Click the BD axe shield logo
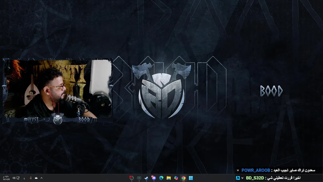The height and width of the screenshot is (182, 323). pos(161,90)
